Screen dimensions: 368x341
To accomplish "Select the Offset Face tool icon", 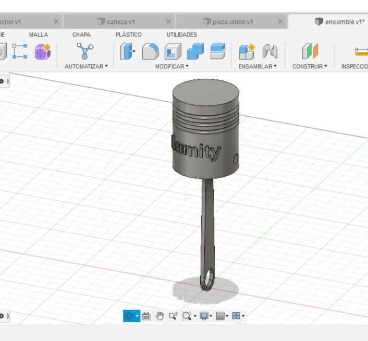I will [218, 51].
